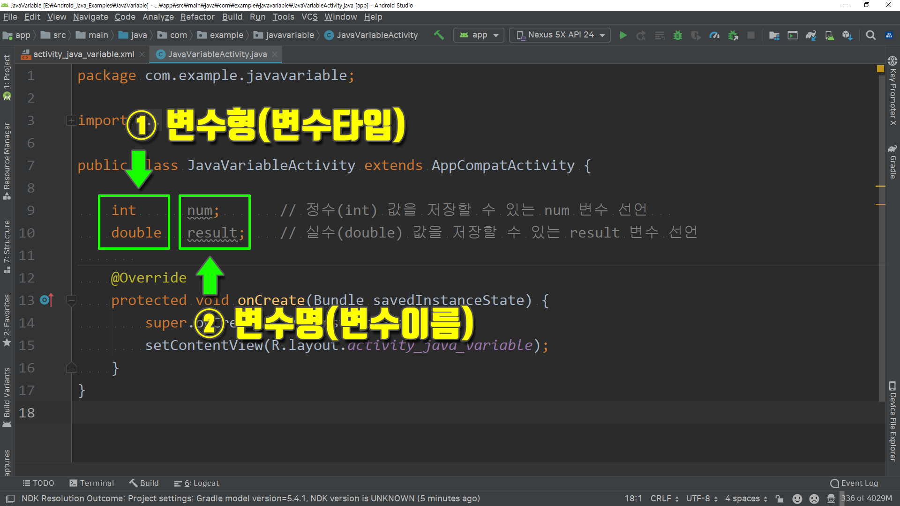Toggle tool window bars at bottom-left corner
The image size is (900, 506).
pos(10,499)
